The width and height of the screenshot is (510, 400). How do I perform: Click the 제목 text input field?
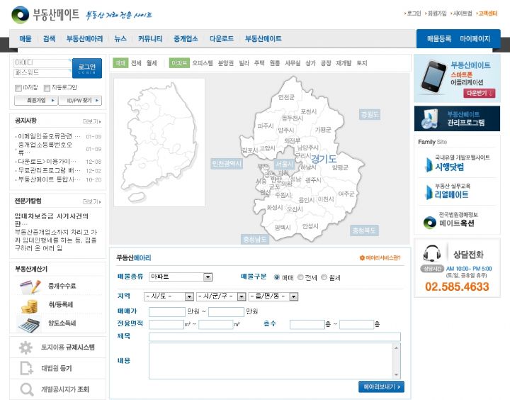274,337
